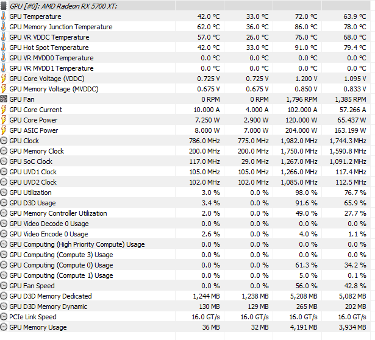Select the GPU Utilization label
Screen dimensions: 375x340
(x=30, y=193)
